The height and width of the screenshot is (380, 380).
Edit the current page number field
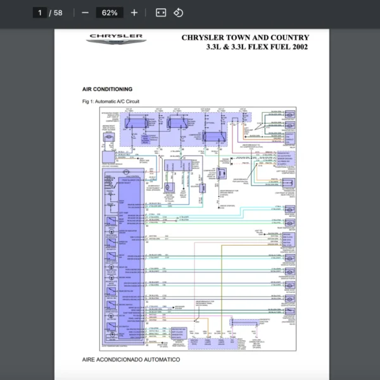coord(40,13)
